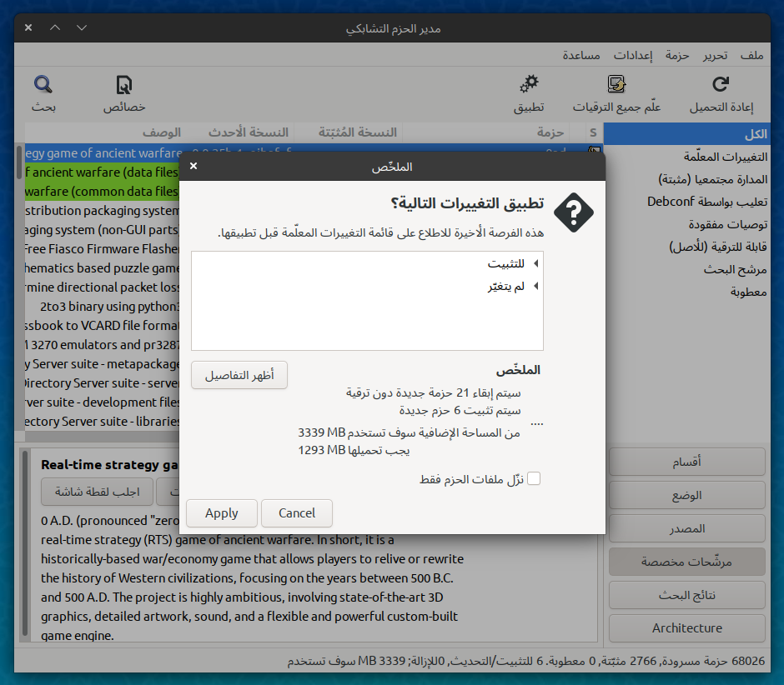Click the S status column header
The image size is (784, 685).
click(x=593, y=132)
